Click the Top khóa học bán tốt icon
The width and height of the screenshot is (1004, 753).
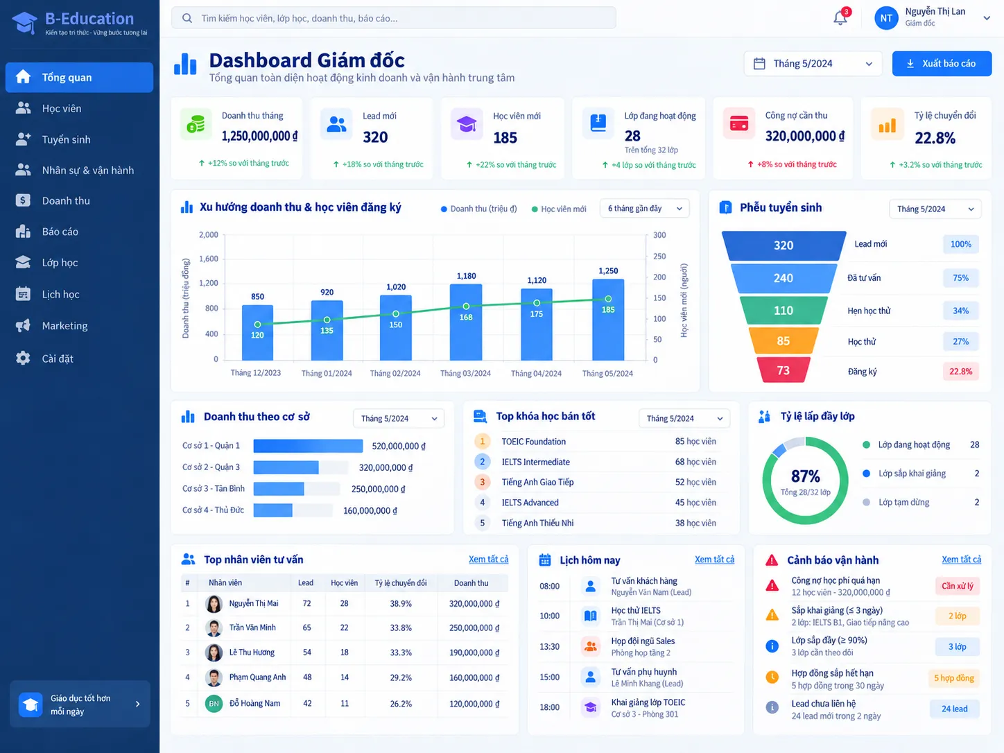pyautogui.click(x=480, y=417)
